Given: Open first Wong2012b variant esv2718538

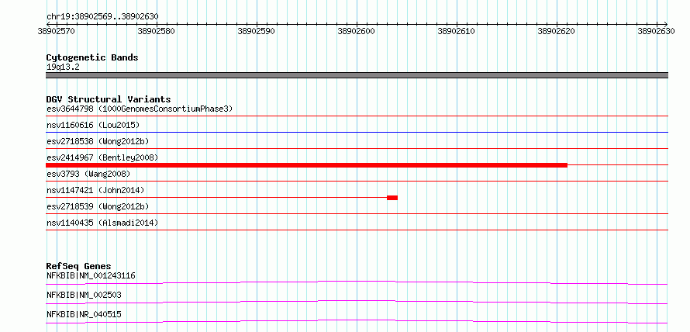Looking at the screenshot, I should click(x=98, y=142).
